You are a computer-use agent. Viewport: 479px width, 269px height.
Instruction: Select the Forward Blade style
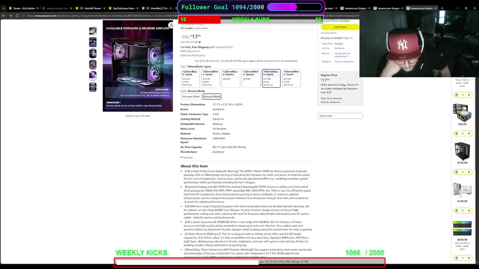[x=191, y=96]
